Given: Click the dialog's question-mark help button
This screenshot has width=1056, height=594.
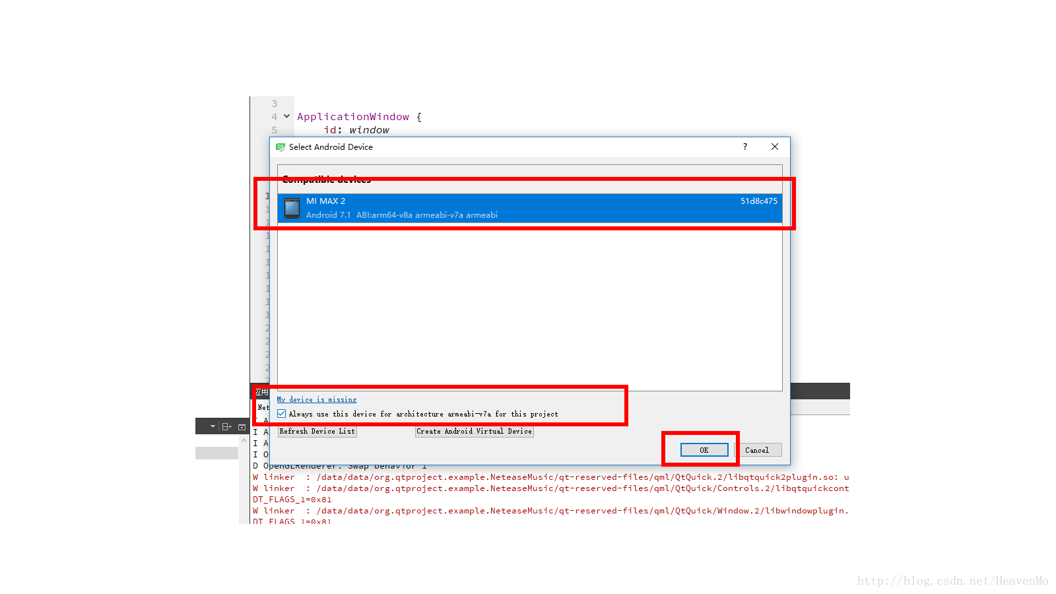Looking at the screenshot, I should click(745, 147).
